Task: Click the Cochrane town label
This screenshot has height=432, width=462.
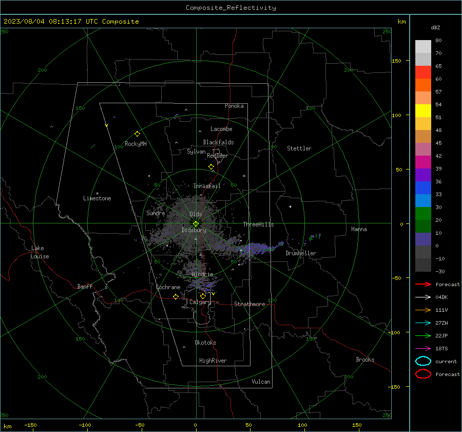Action: 168,287
